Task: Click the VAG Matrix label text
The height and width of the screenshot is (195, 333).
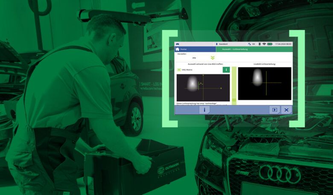Action: click(x=187, y=70)
